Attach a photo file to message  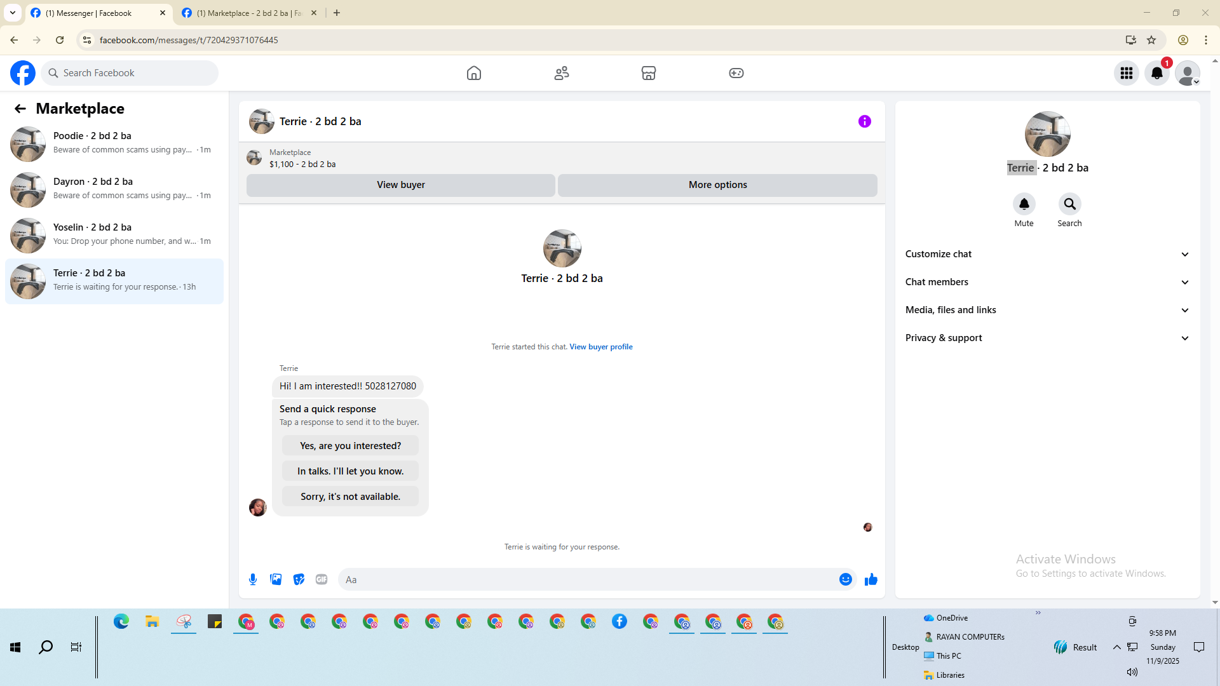point(276,579)
